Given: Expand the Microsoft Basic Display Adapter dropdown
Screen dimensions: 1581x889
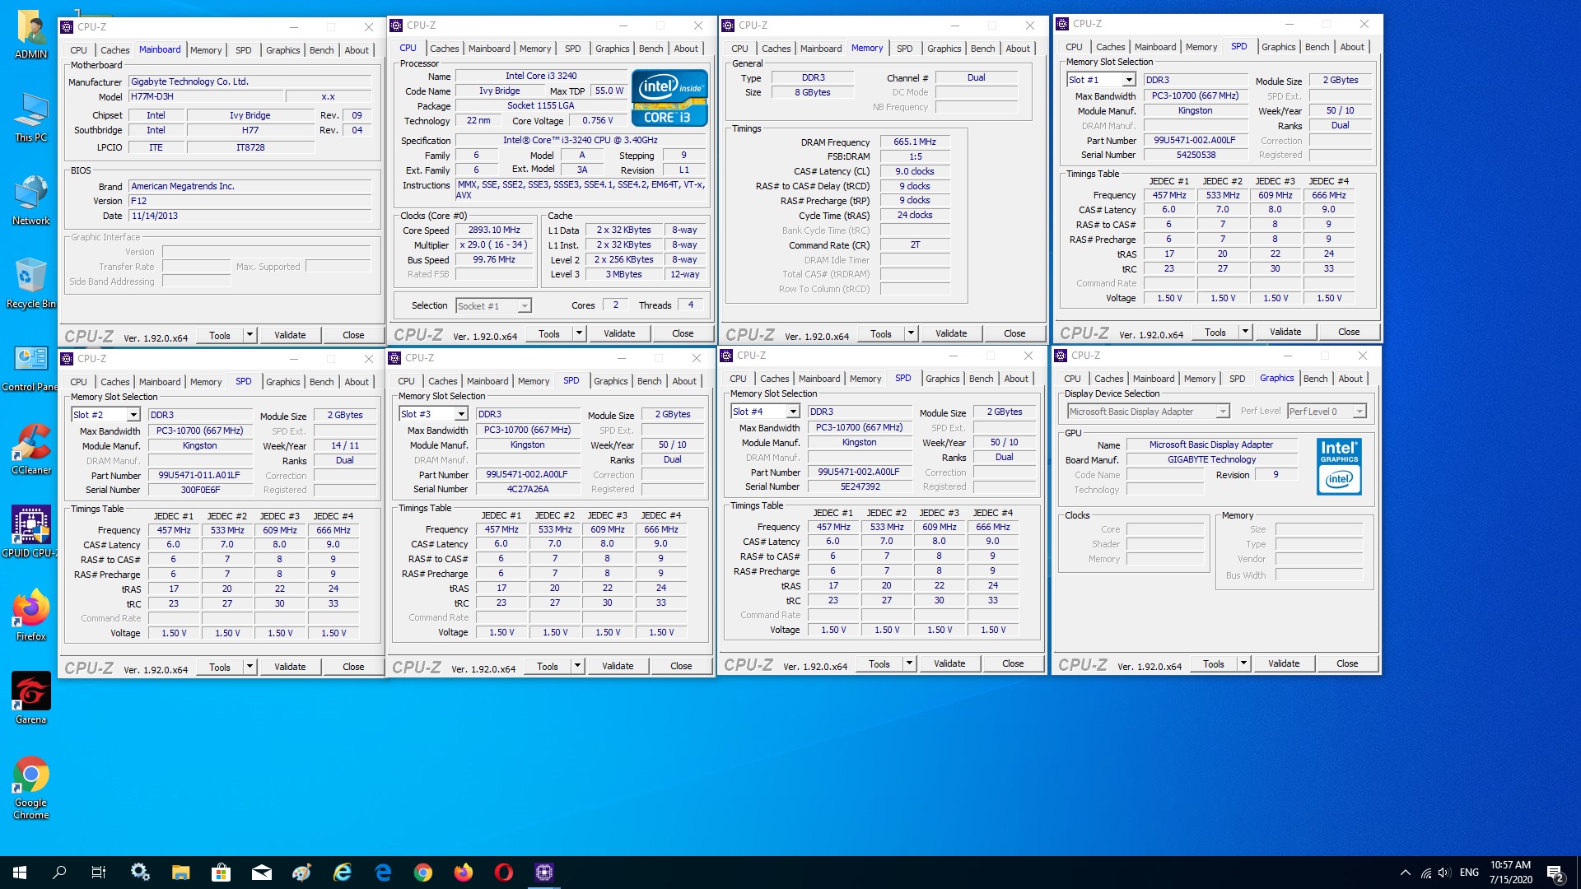Looking at the screenshot, I should click(1148, 412).
